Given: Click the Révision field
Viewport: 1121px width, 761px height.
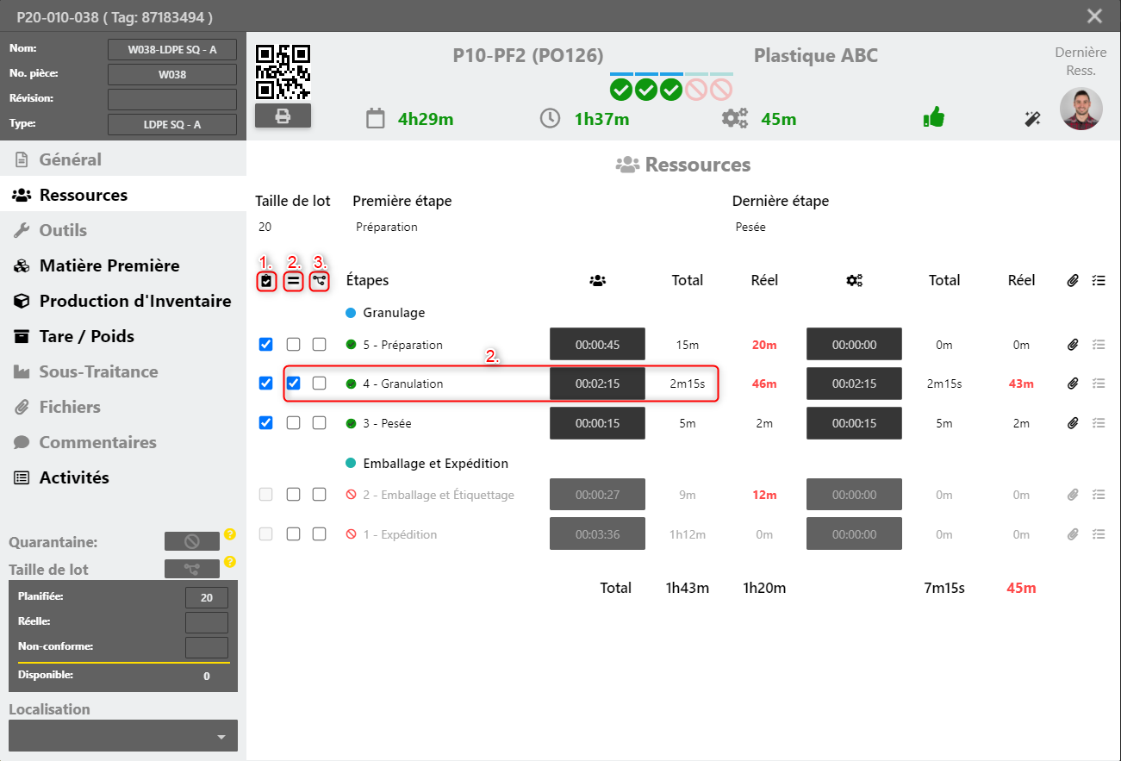Looking at the screenshot, I should coord(172,99).
